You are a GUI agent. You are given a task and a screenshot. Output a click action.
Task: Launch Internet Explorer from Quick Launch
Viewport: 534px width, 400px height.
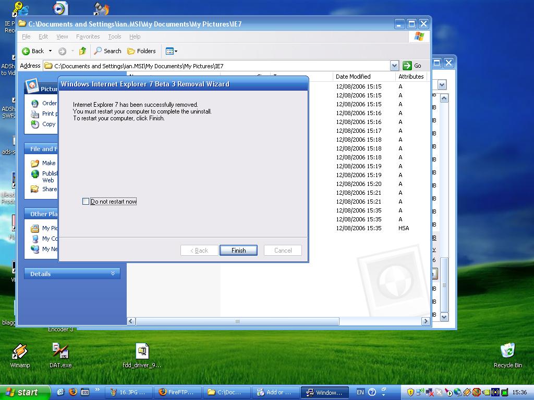coord(60,392)
